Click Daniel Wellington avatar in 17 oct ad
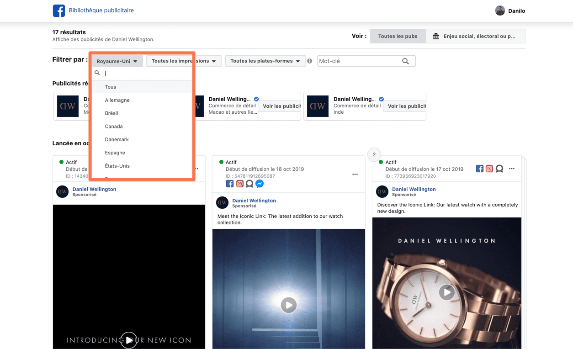This screenshot has width=573, height=349. (x=382, y=191)
